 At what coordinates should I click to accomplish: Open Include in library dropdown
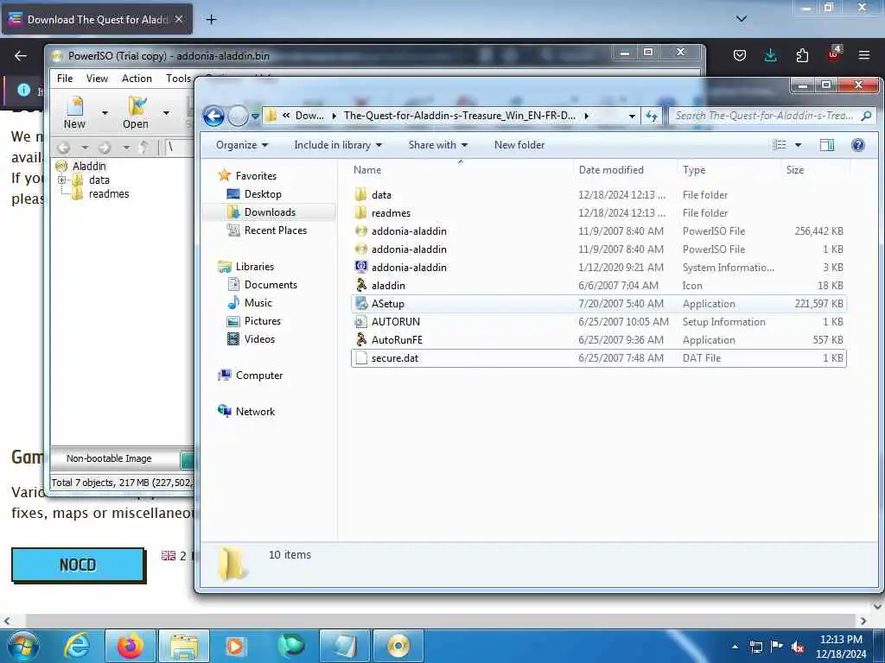click(338, 145)
